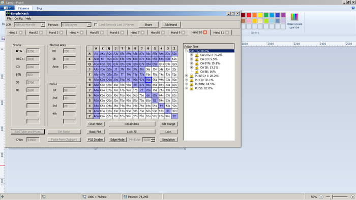Expand the CA SB: 13.1% node
This screenshot has width=356, height=200.
191,68
